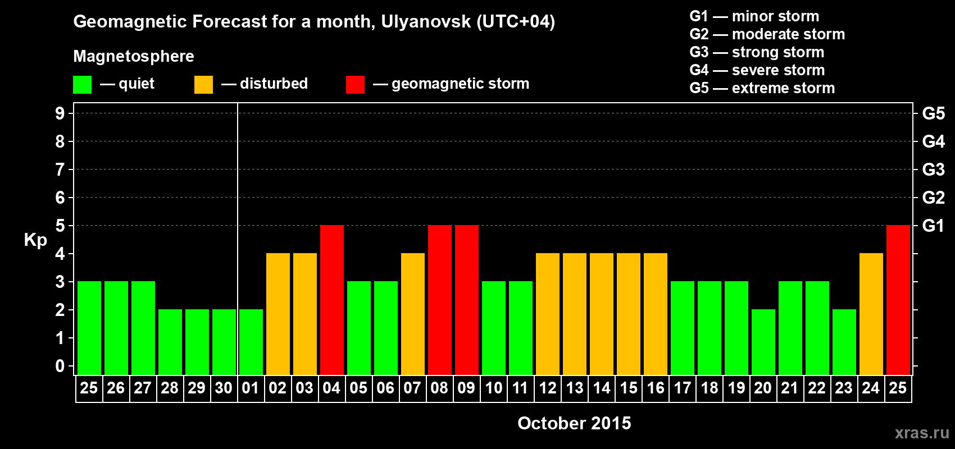Click the G4 label on right axis
Image resolution: width=955 pixels, height=449 pixels.
(x=934, y=141)
